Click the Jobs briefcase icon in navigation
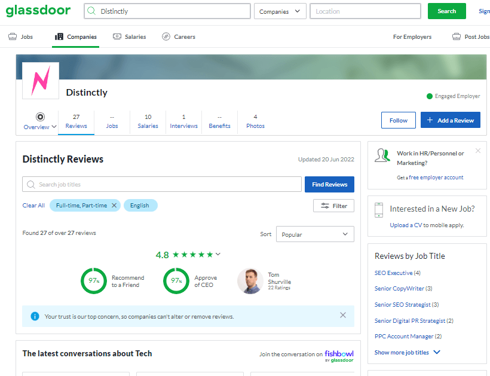The width and height of the screenshot is (490, 376). click(13, 36)
